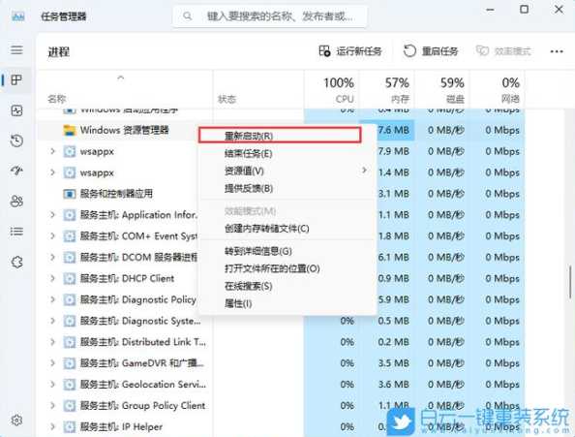Expand 服务主机: Group Policy Client row
The image size is (575, 437).
click(x=52, y=405)
